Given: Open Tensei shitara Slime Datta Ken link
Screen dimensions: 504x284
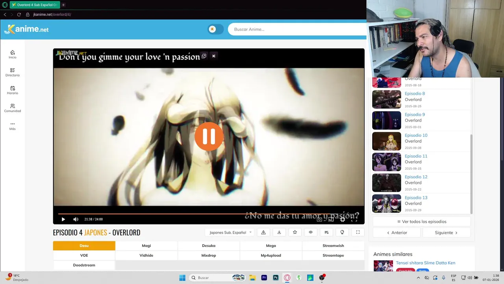Looking at the screenshot, I should 426,263.
